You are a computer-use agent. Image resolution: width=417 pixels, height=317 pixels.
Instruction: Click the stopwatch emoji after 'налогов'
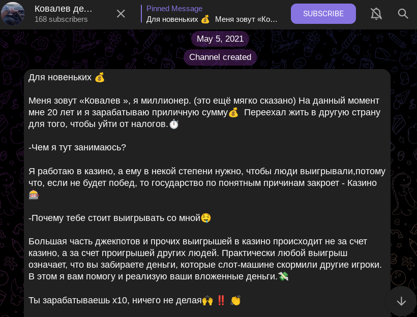click(174, 124)
